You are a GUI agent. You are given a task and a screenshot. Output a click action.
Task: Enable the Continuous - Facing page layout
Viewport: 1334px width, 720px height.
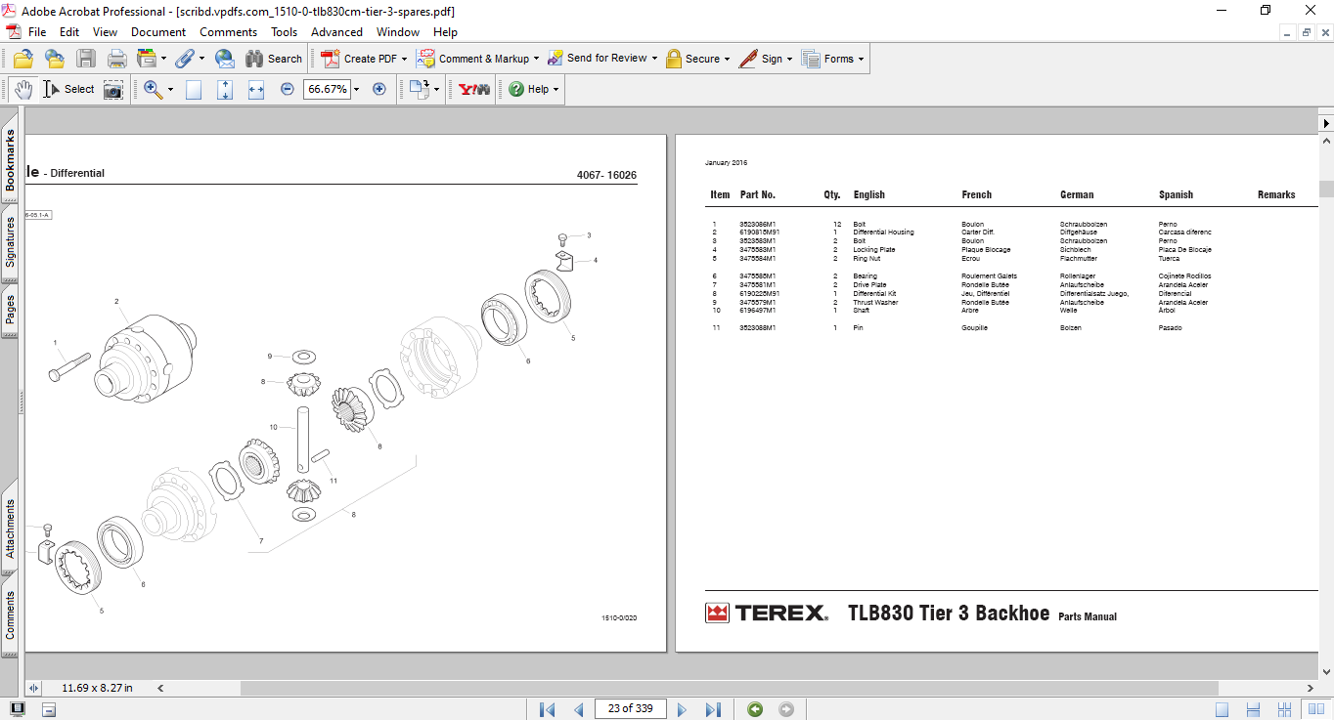coord(1311,709)
